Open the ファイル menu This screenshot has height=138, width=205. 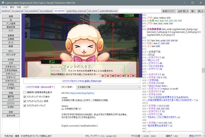pos(4,7)
